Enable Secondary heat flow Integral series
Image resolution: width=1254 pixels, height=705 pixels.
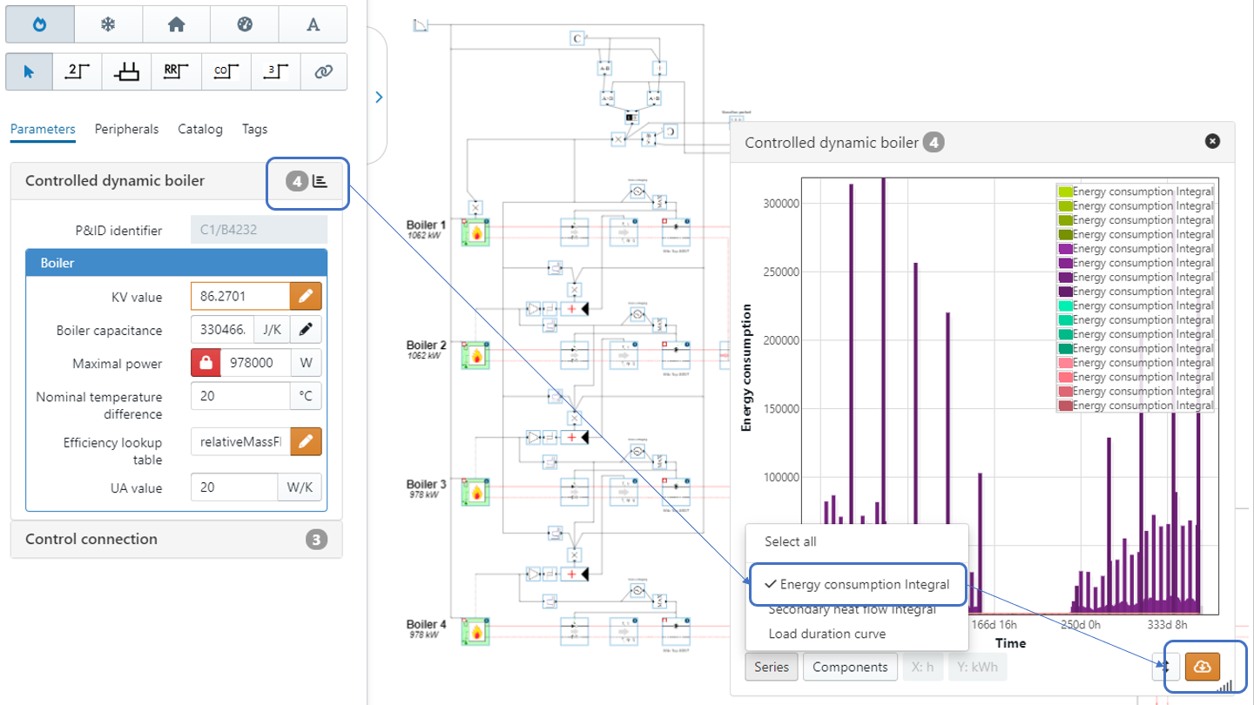click(852, 609)
